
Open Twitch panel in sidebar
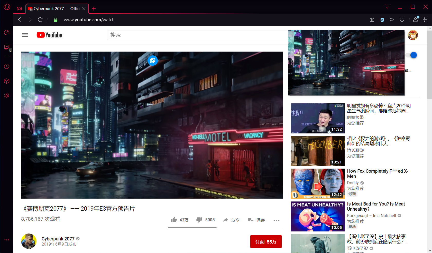pos(7,47)
